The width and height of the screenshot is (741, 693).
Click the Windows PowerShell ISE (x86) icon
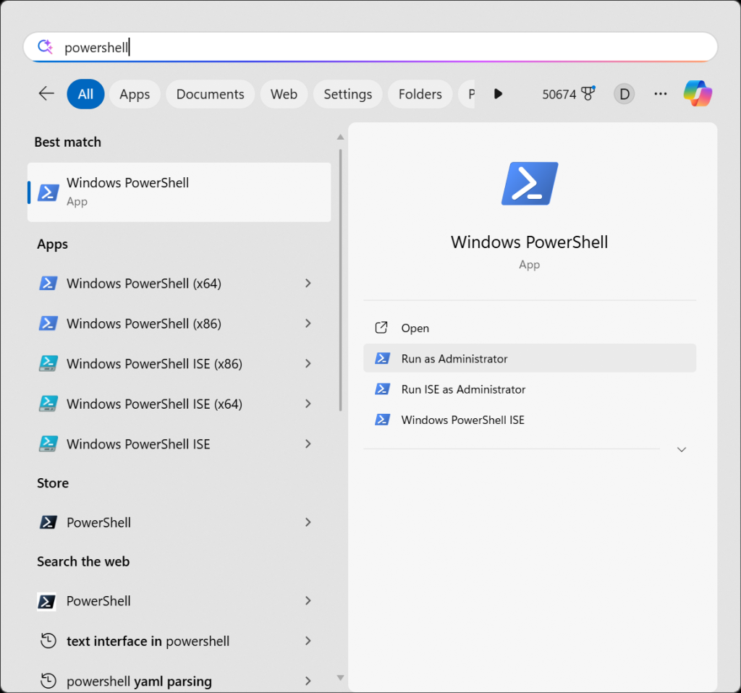pyautogui.click(x=48, y=363)
